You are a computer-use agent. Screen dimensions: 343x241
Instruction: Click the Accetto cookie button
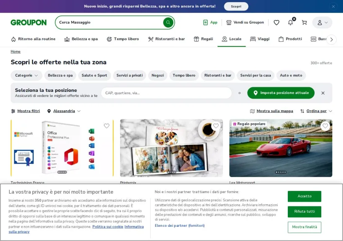click(x=304, y=196)
